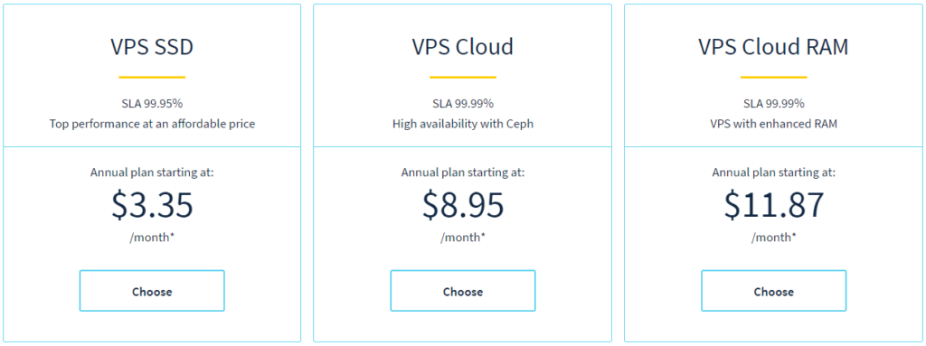The width and height of the screenshot is (926, 346).
Task: Select the $11.87 price text
Action: click(774, 204)
